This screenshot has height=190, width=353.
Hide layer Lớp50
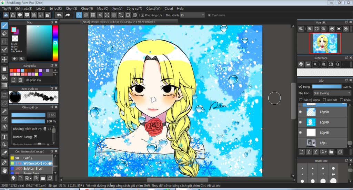[300, 112]
